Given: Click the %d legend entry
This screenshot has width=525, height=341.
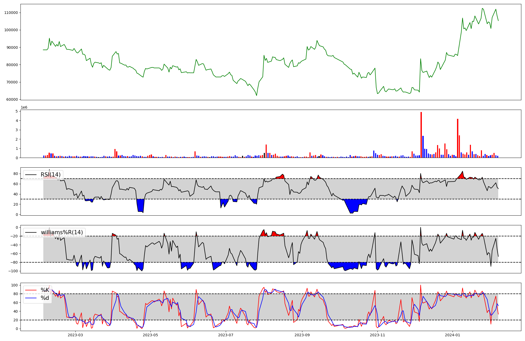Looking at the screenshot, I should [x=45, y=298].
